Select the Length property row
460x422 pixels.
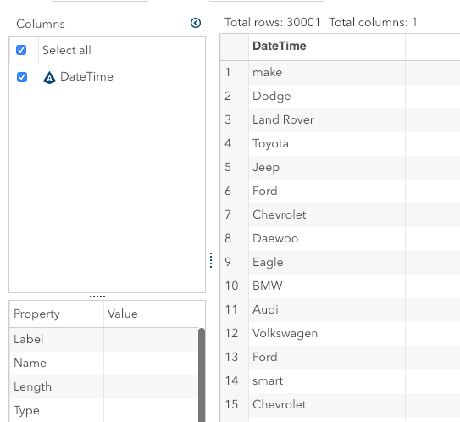pyautogui.click(x=104, y=387)
